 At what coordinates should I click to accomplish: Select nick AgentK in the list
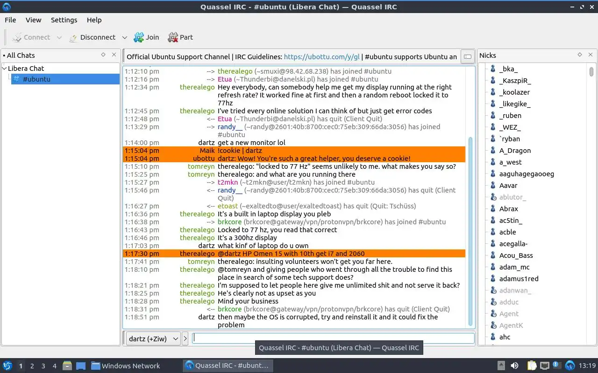coord(511,325)
